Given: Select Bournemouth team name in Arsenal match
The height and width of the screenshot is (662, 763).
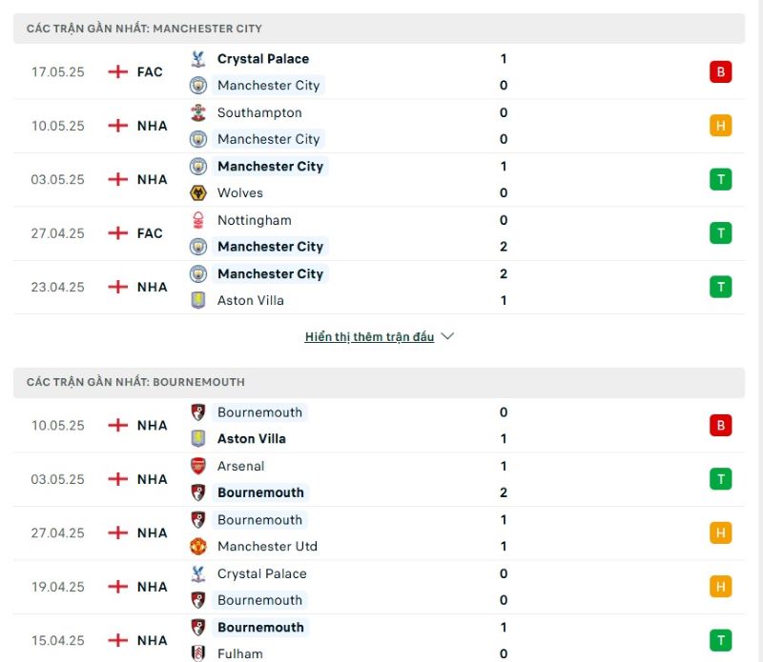Looking at the screenshot, I should tap(260, 492).
